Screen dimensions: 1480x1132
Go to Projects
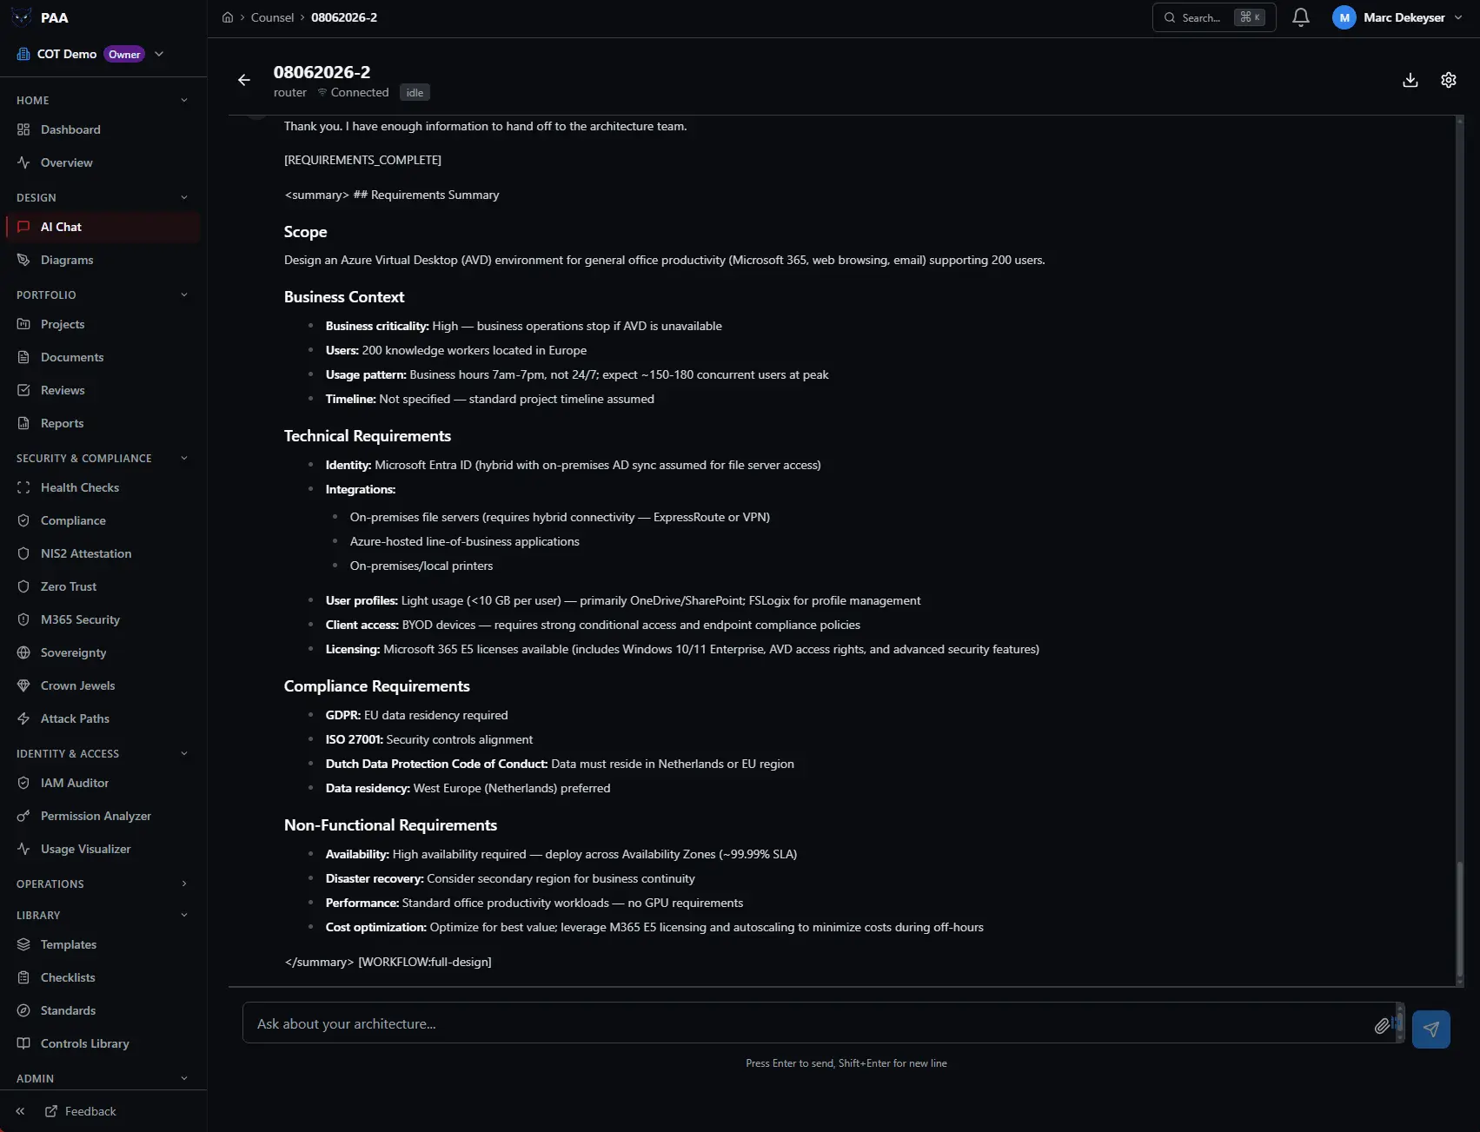tap(103, 324)
